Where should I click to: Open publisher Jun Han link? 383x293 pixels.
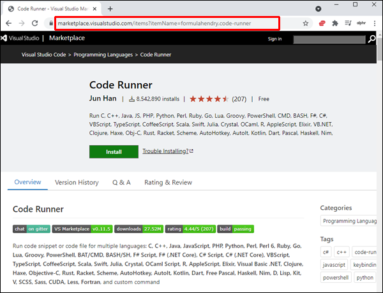point(103,99)
